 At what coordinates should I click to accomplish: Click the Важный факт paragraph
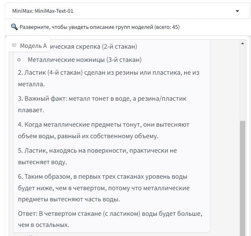tap(102, 104)
